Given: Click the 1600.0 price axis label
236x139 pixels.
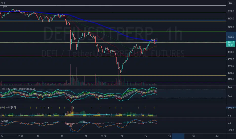Looking at the screenshot, I should (231, 59).
